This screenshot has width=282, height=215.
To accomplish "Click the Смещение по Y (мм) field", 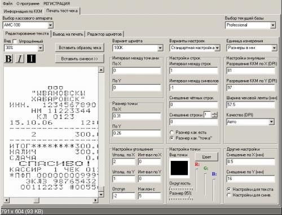I will pos(251,179).
